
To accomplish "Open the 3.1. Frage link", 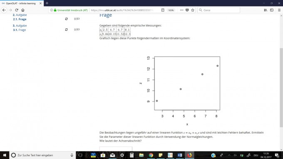I will pyautogui.click(x=20, y=30).
